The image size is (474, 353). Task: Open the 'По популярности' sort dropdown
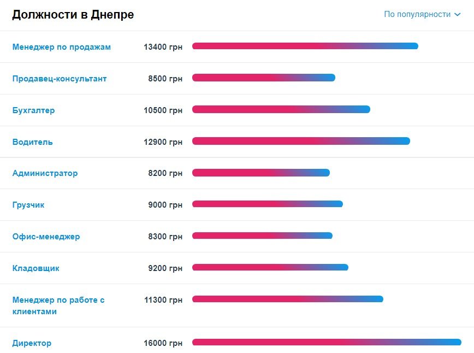tap(417, 15)
